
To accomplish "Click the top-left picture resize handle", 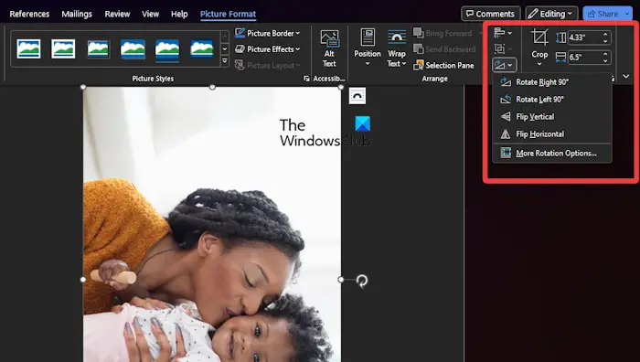I will (x=83, y=87).
